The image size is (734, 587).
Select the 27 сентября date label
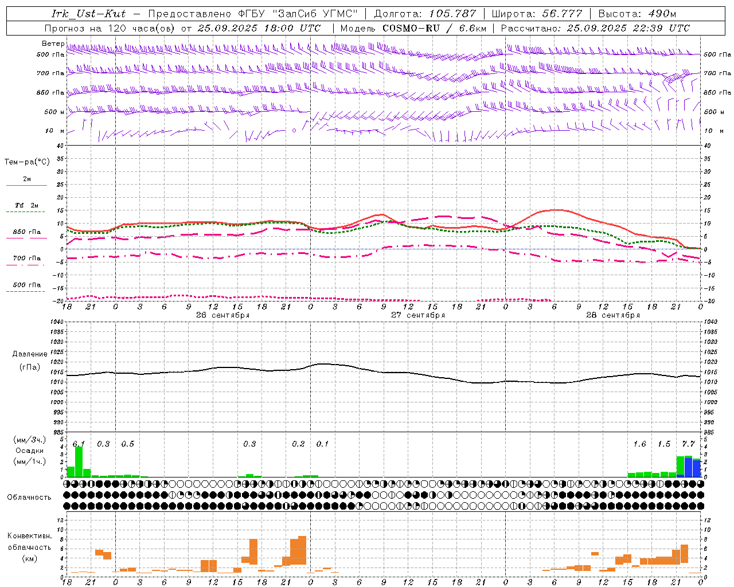click(418, 315)
